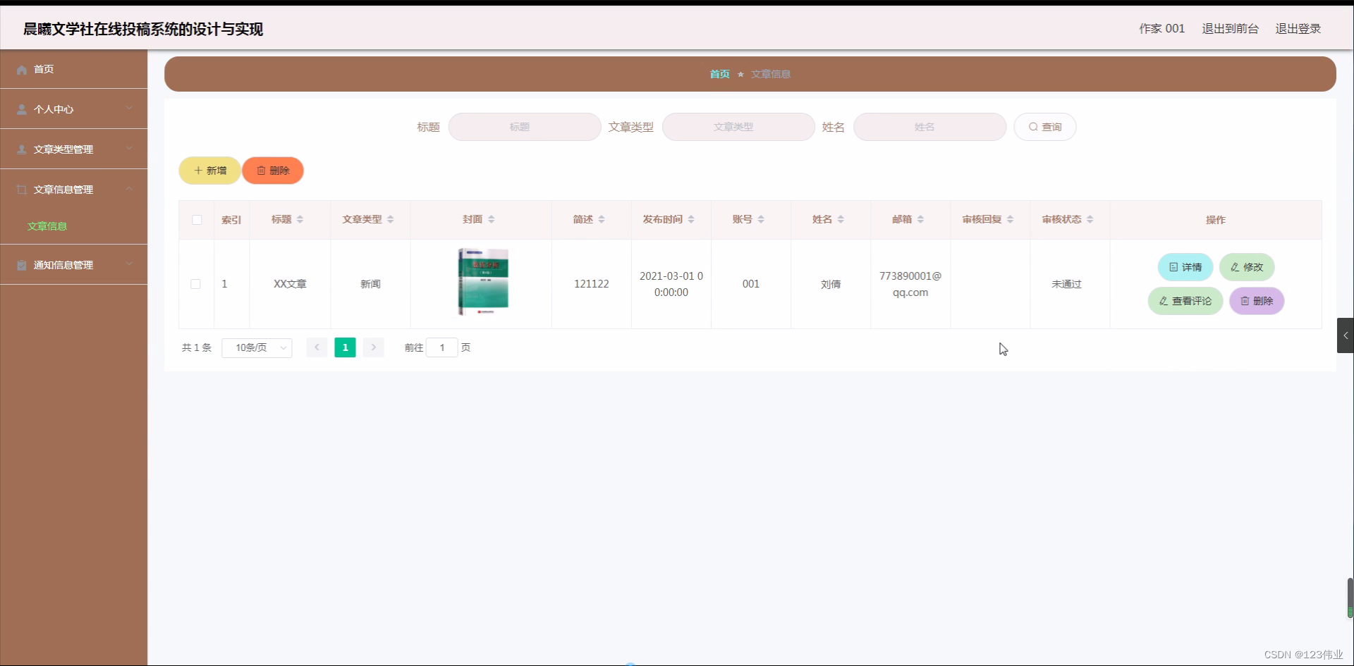
Task: Click the plus icon on 新增 button
Action: 198,170
